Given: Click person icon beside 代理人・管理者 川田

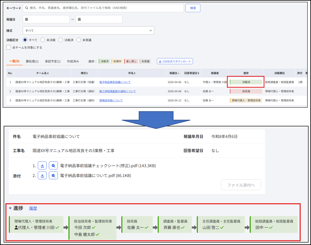Looking at the screenshot, I should (x=16, y=228).
